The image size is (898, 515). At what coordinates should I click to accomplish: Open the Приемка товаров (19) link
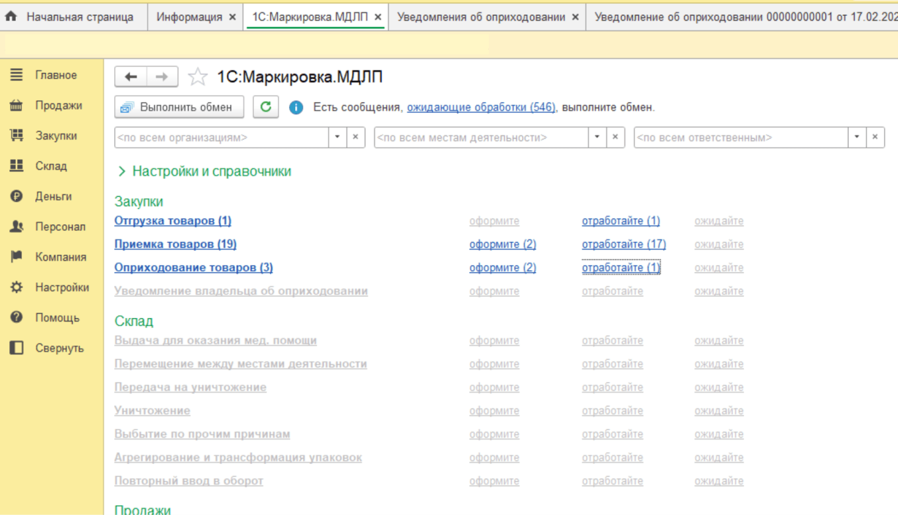175,244
